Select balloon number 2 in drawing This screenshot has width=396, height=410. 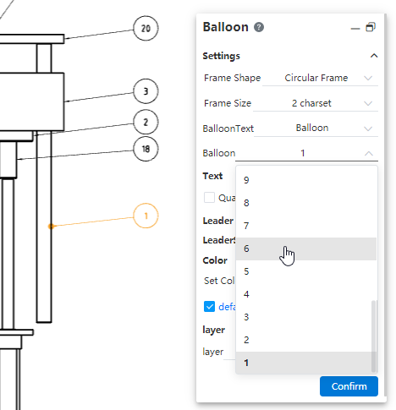pyautogui.click(x=146, y=122)
